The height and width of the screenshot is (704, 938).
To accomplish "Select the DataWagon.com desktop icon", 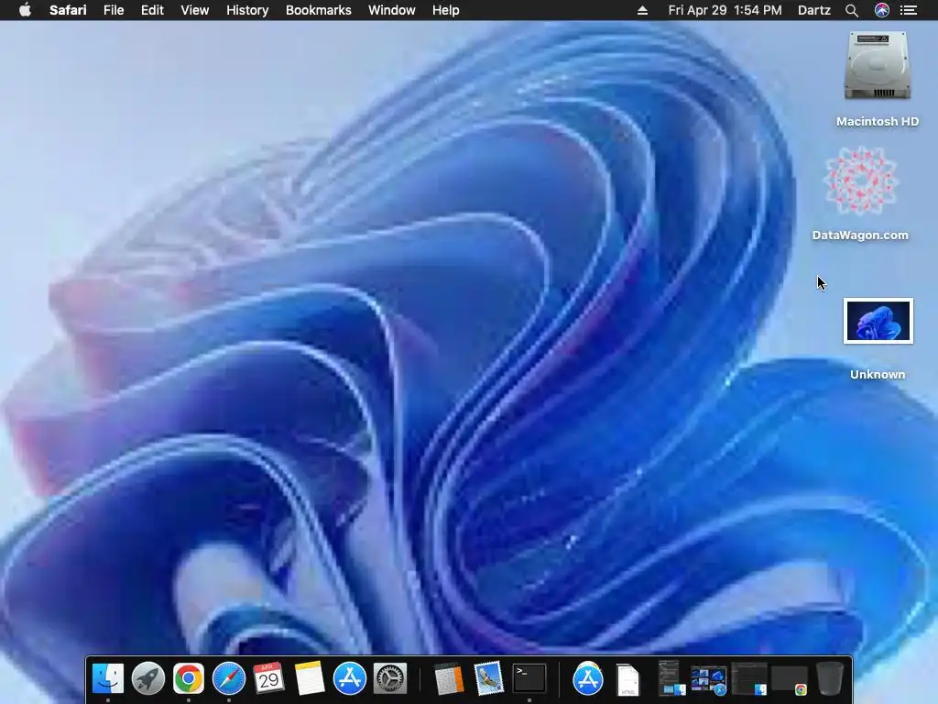I will pyautogui.click(x=861, y=181).
